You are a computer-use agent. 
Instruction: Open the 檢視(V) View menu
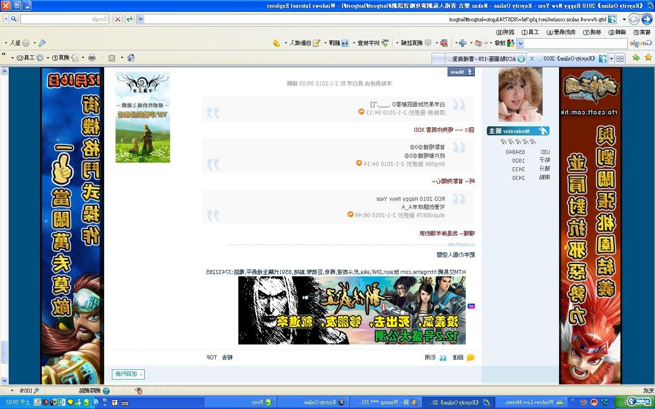pos(592,32)
